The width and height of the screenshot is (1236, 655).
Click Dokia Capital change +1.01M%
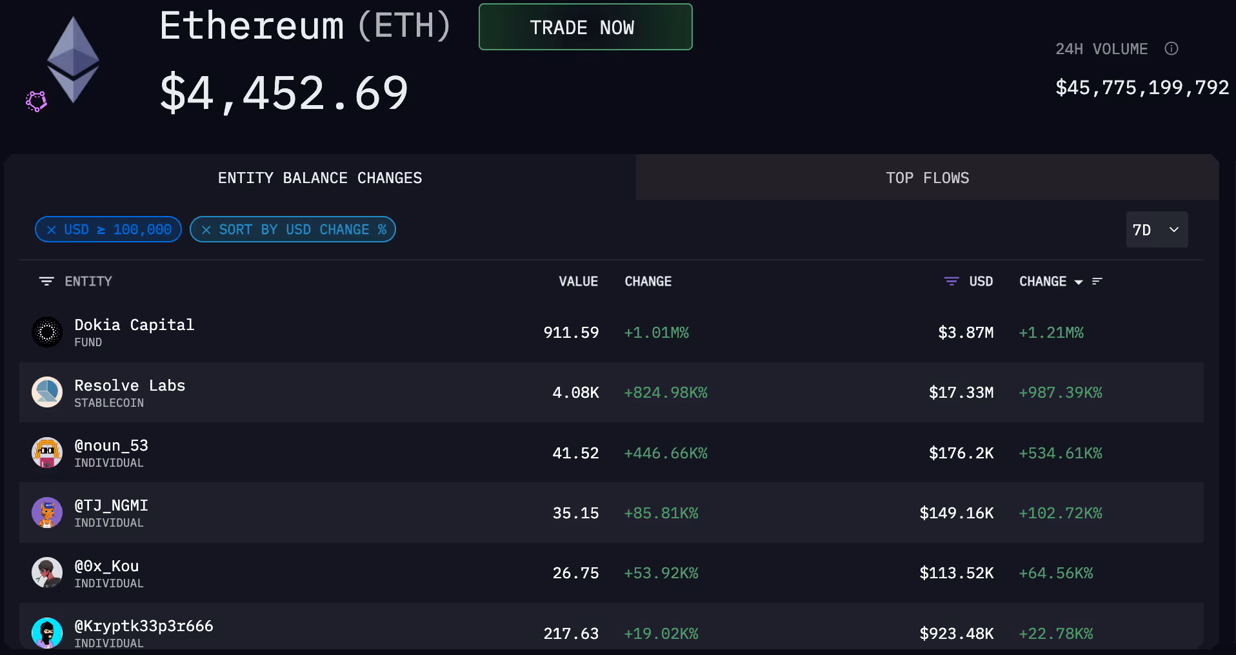point(656,333)
